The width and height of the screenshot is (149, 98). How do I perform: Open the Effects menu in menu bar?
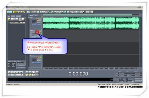click(x=25, y=9)
